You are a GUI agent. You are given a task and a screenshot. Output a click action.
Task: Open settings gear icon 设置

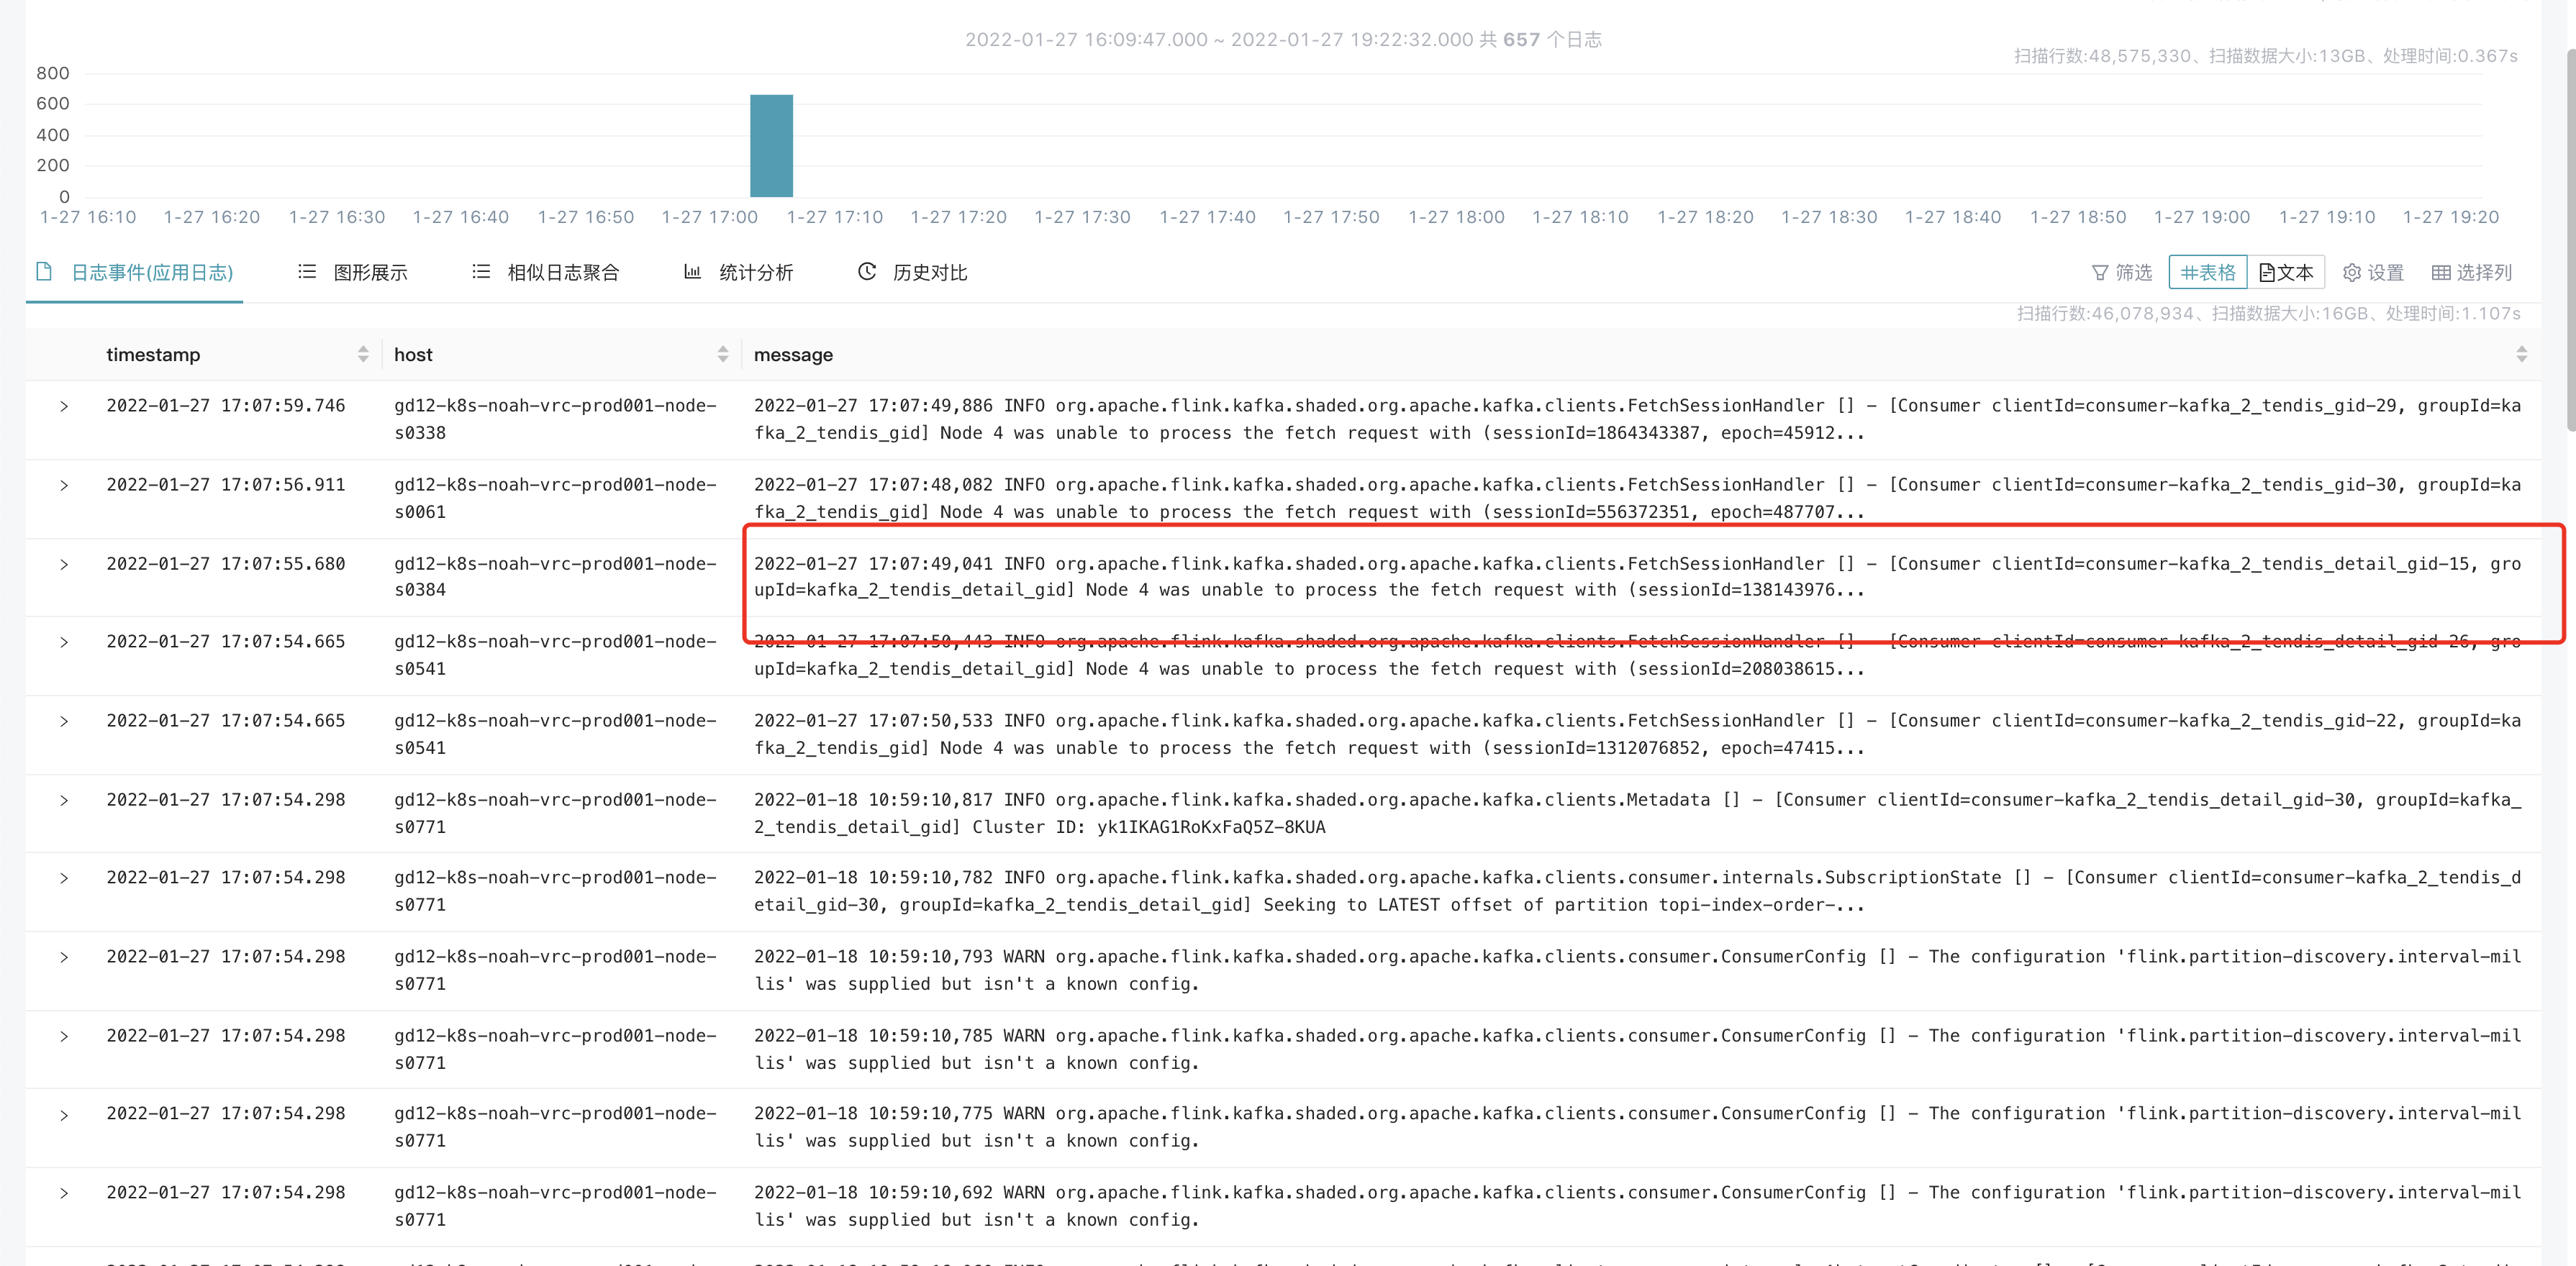coord(2351,272)
